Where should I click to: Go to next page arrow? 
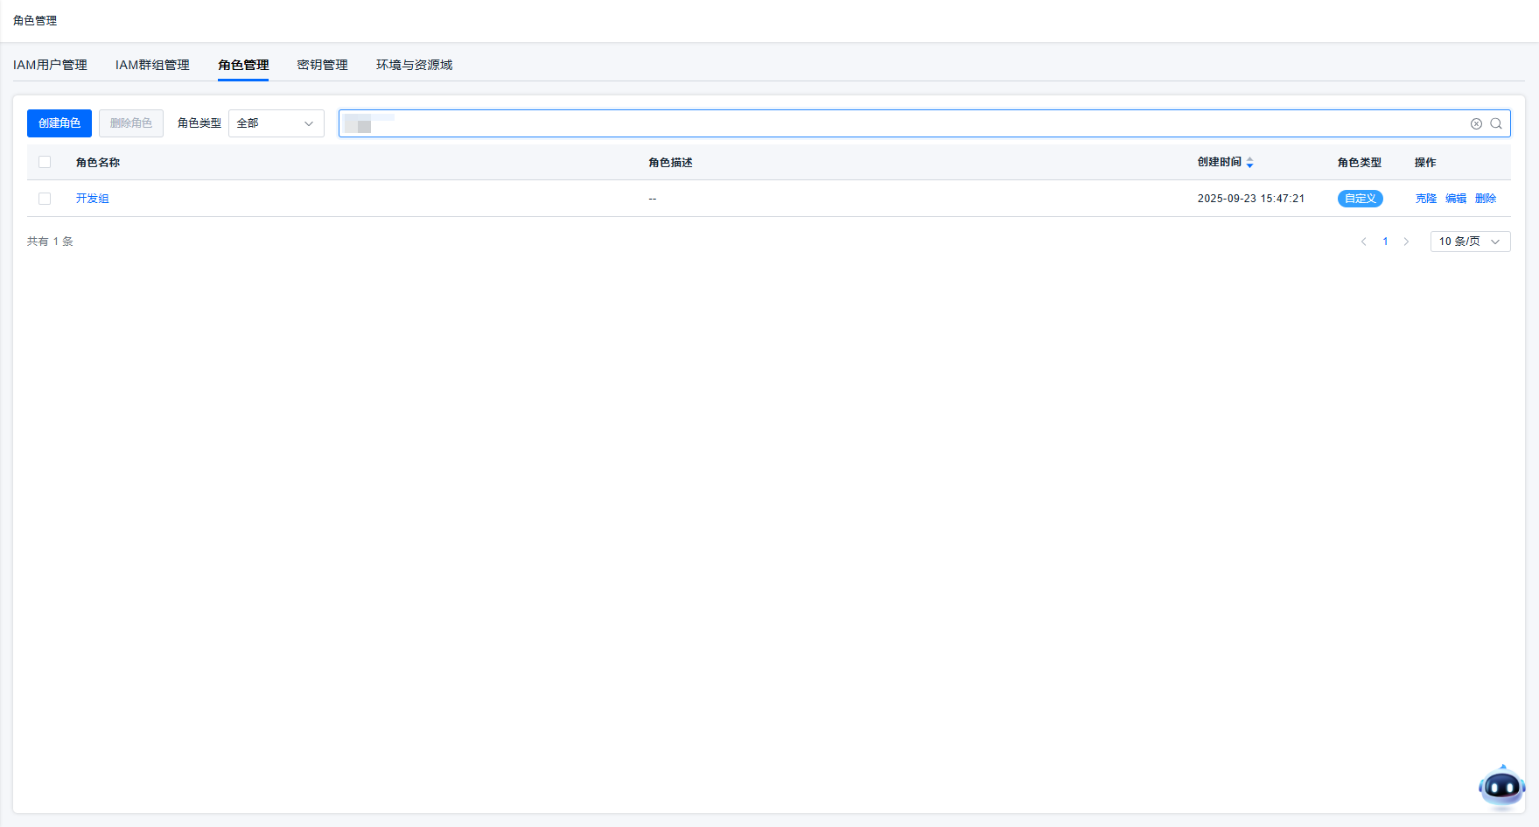[1406, 242]
